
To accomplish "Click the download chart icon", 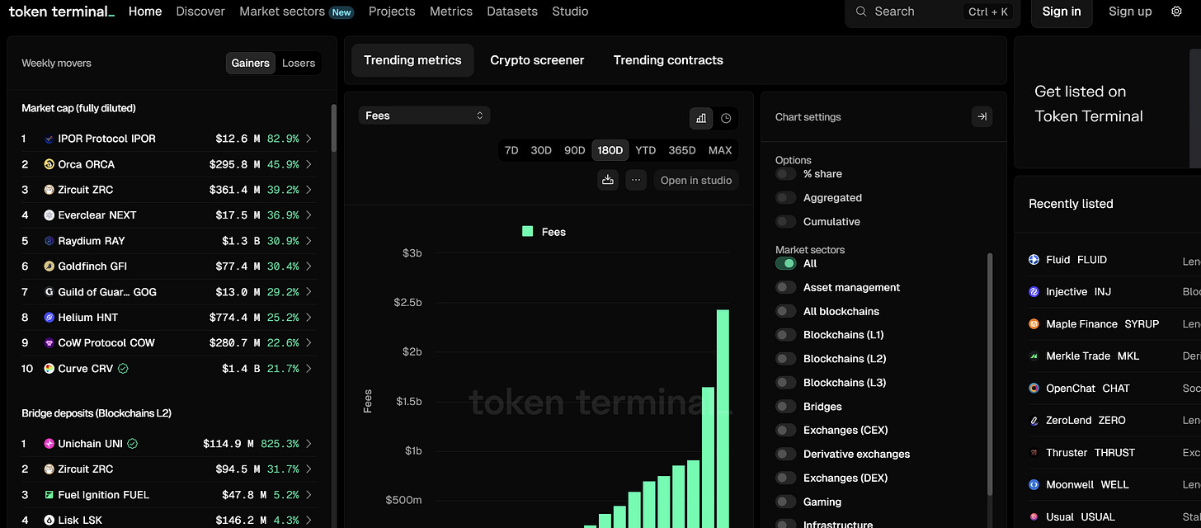I will (608, 180).
